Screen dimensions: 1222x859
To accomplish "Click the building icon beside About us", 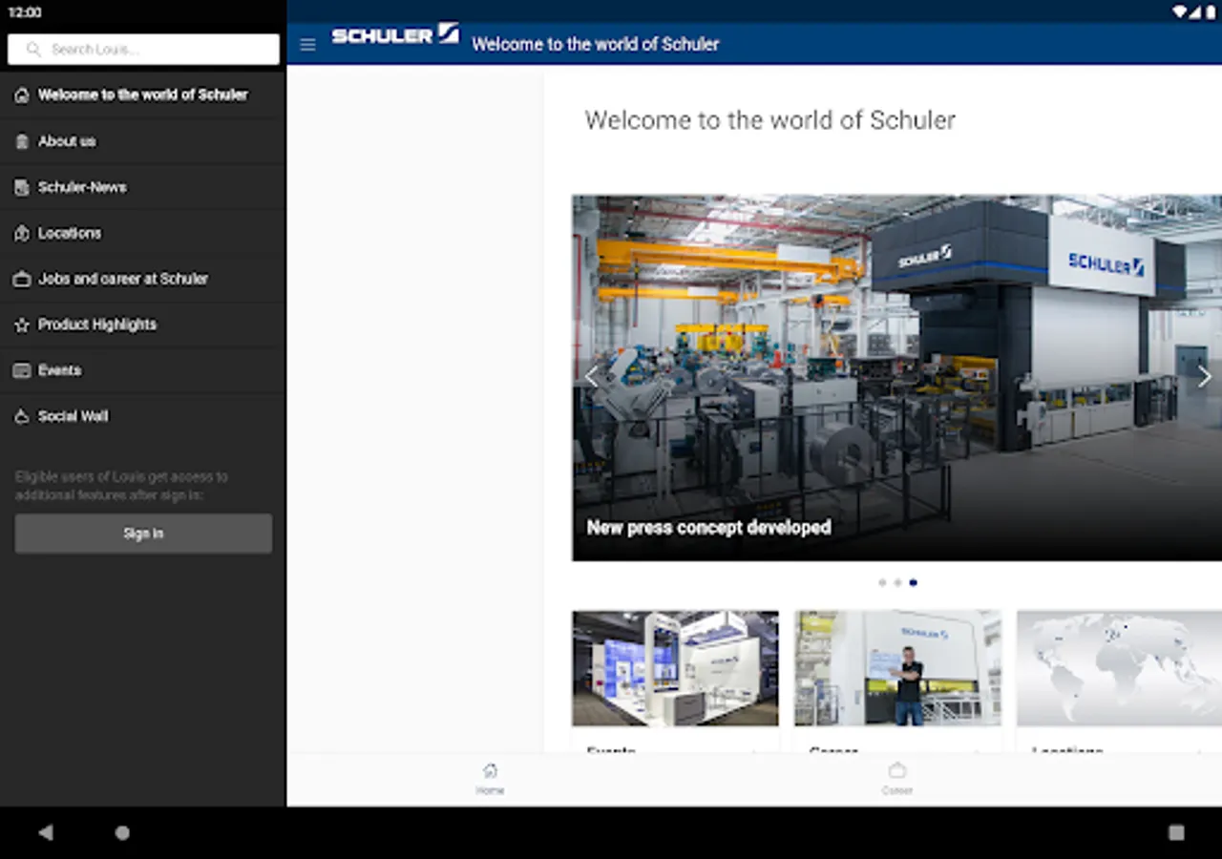I will (22, 141).
